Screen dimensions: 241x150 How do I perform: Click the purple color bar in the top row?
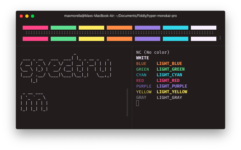[148, 28]
